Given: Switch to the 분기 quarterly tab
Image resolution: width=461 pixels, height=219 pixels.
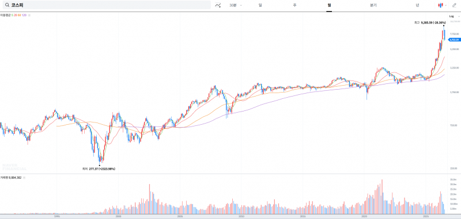Looking at the screenshot, I should [x=373, y=5].
